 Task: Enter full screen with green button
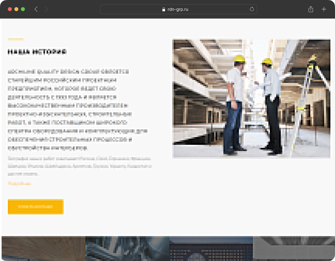tap(23, 9)
